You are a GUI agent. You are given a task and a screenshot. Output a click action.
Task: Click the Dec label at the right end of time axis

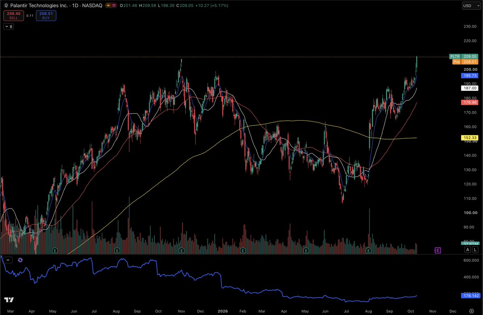(453, 311)
